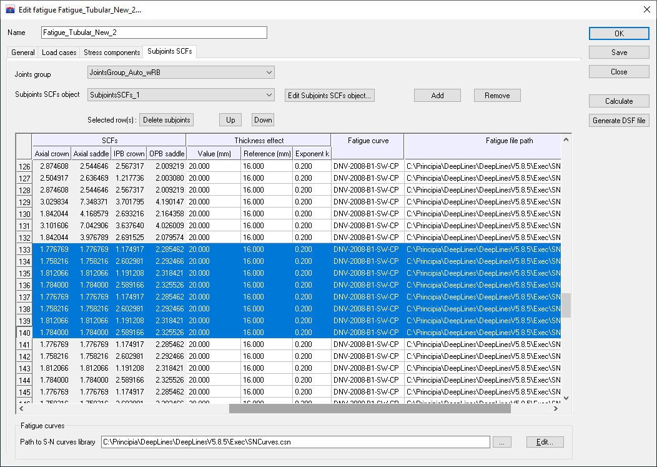Click the vertical scrollbar down arrow

coord(566,398)
